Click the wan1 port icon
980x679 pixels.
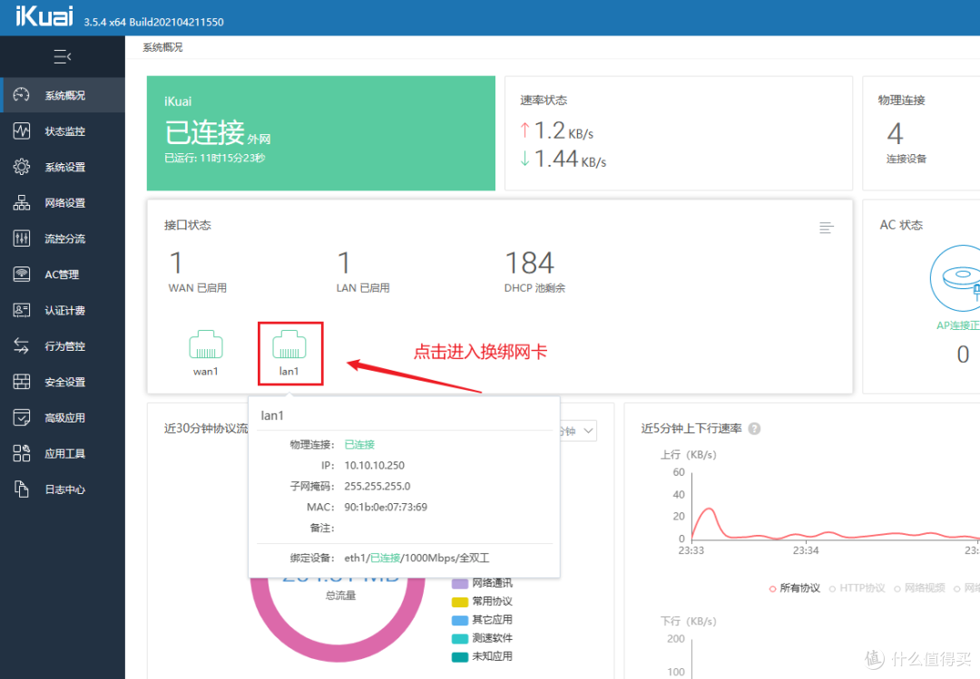tap(206, 346)
